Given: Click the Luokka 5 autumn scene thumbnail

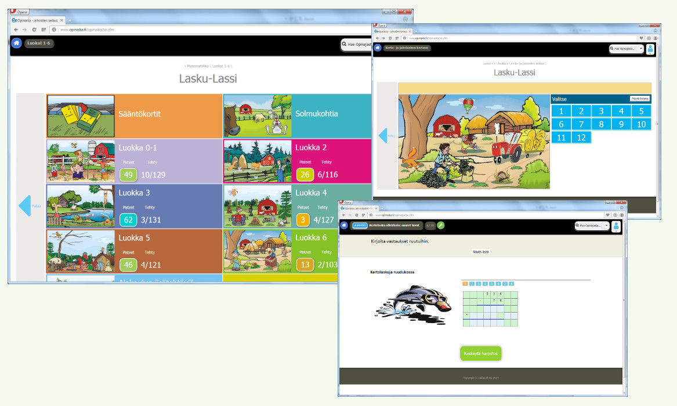Looking at the screenshot, I should (81, 251).
